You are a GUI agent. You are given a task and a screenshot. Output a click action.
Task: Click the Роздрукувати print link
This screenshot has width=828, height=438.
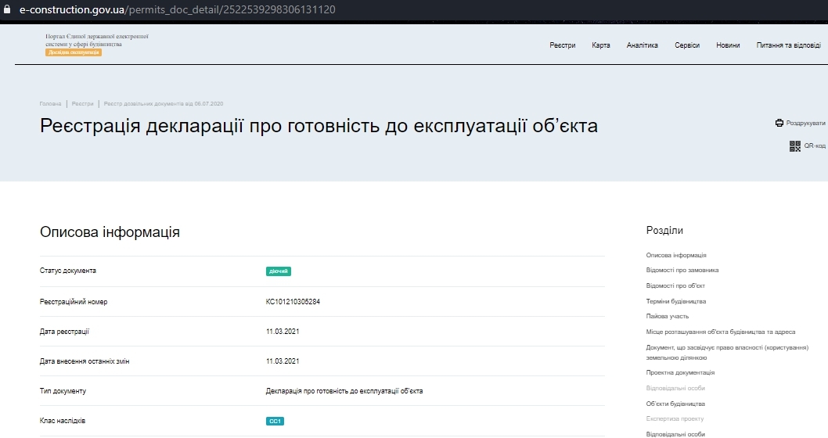coord(805,123)
